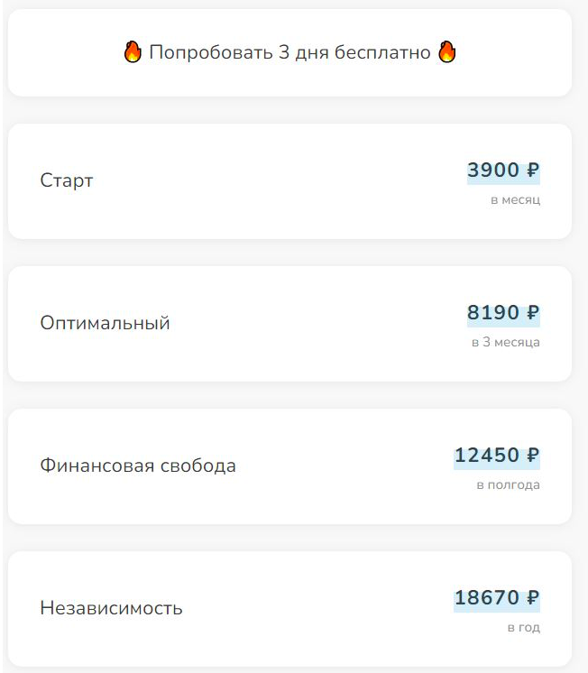Click the "в полгода" period label

[508, 485]
